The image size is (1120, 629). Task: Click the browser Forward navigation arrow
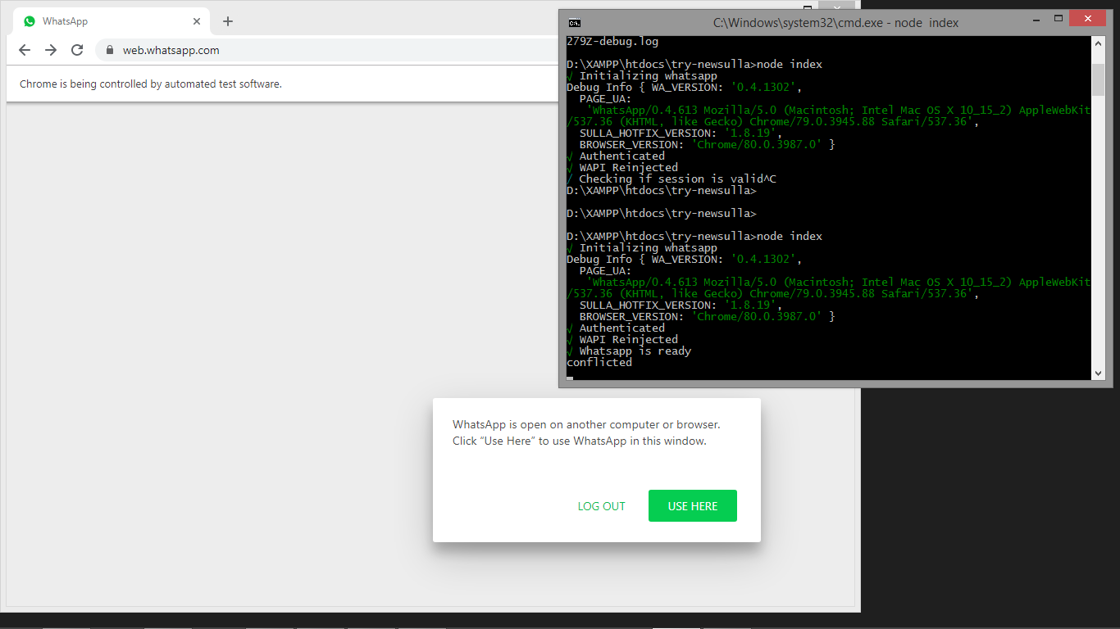[50, 50]
